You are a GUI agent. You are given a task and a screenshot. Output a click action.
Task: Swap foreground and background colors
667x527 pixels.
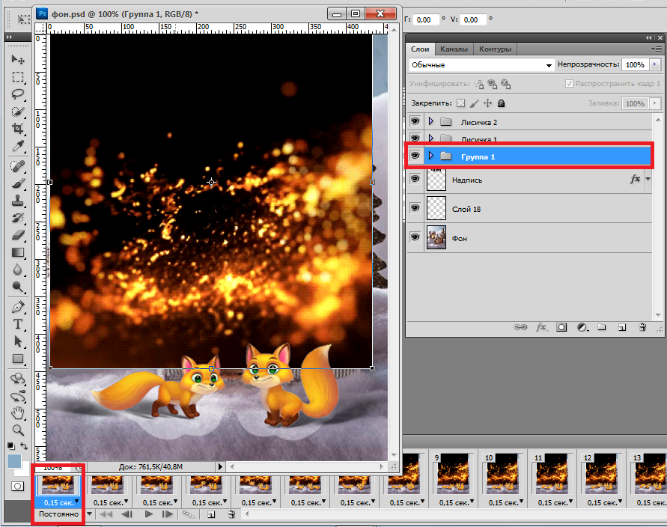pos(24,446)
